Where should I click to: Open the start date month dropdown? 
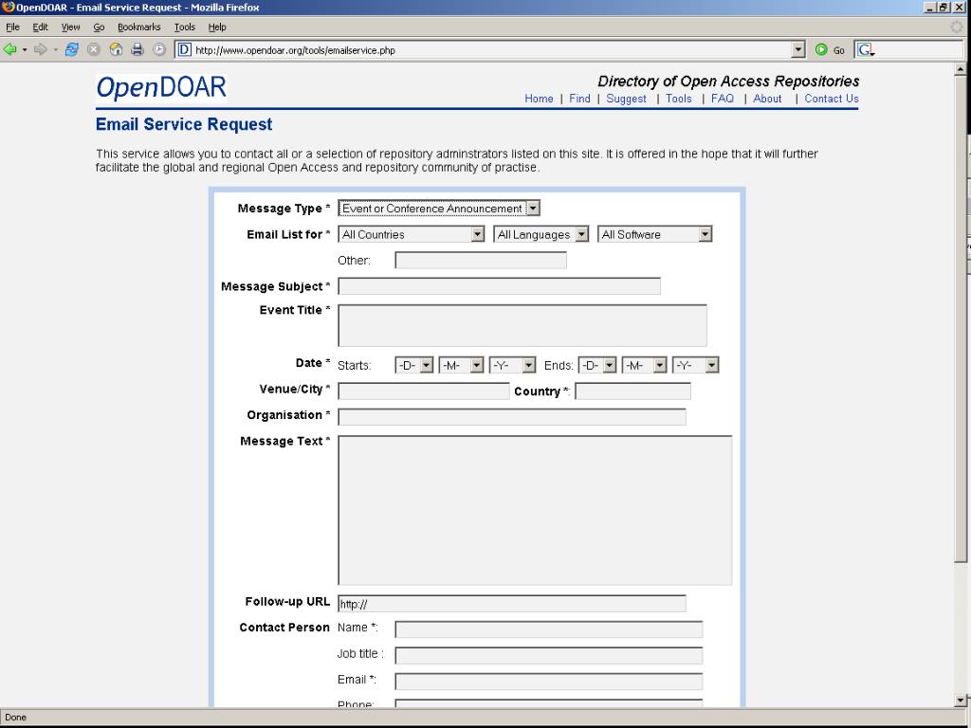[x=461, y=365]
